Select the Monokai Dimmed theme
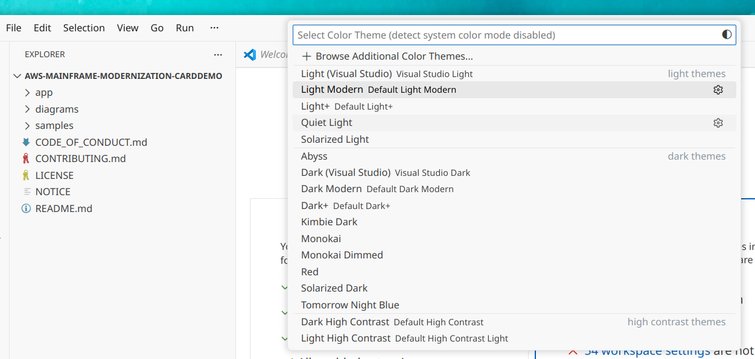This screenshot has height=359, width=755. (x=342, y=255)
